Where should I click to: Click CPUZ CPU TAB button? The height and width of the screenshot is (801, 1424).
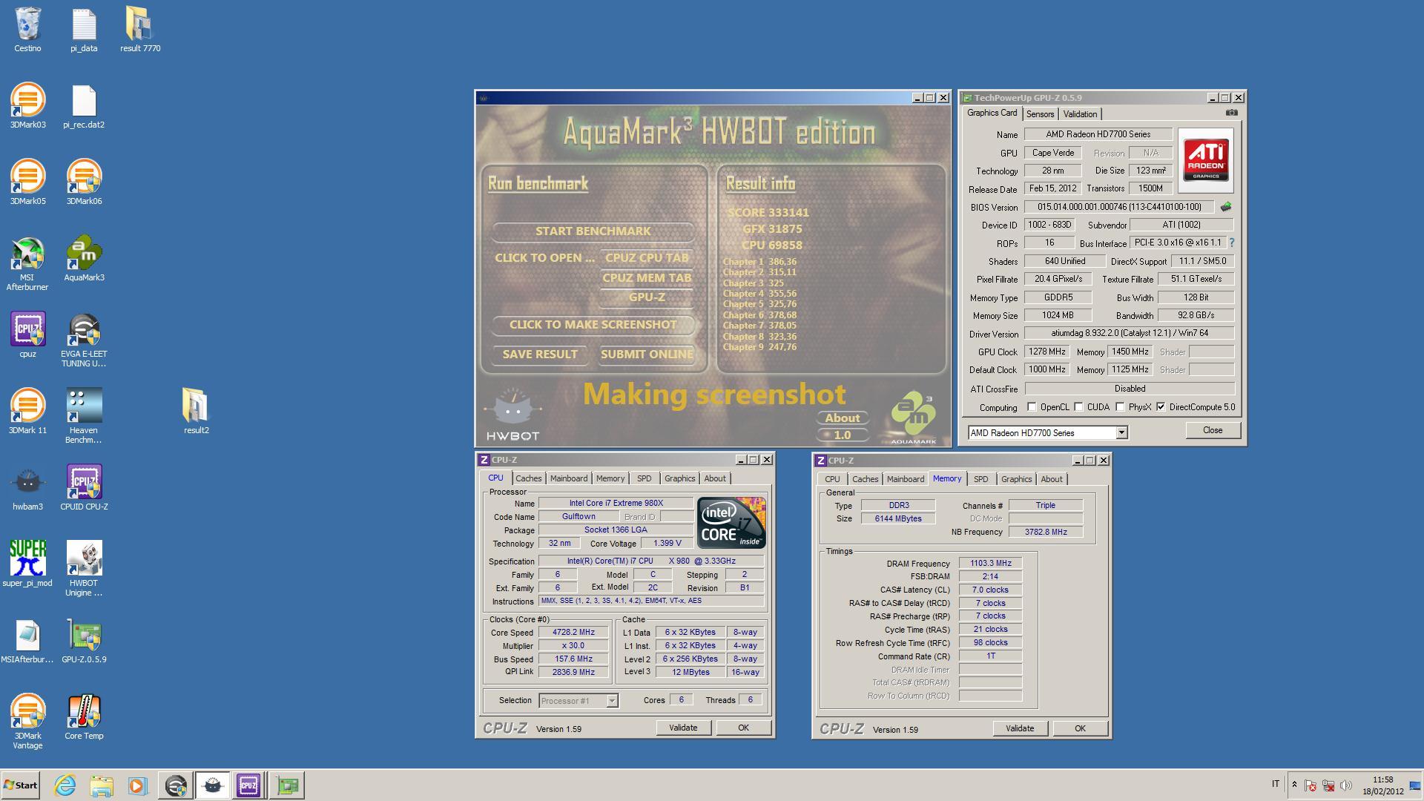tap(647, 258)
